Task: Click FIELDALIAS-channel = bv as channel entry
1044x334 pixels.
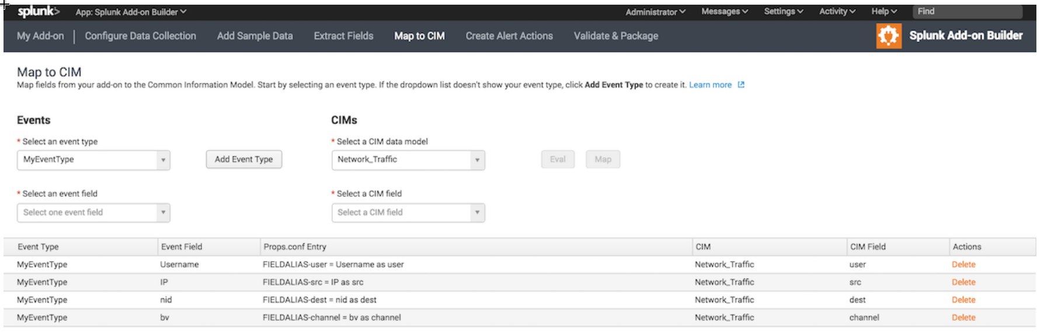Action: click(332, 318)
